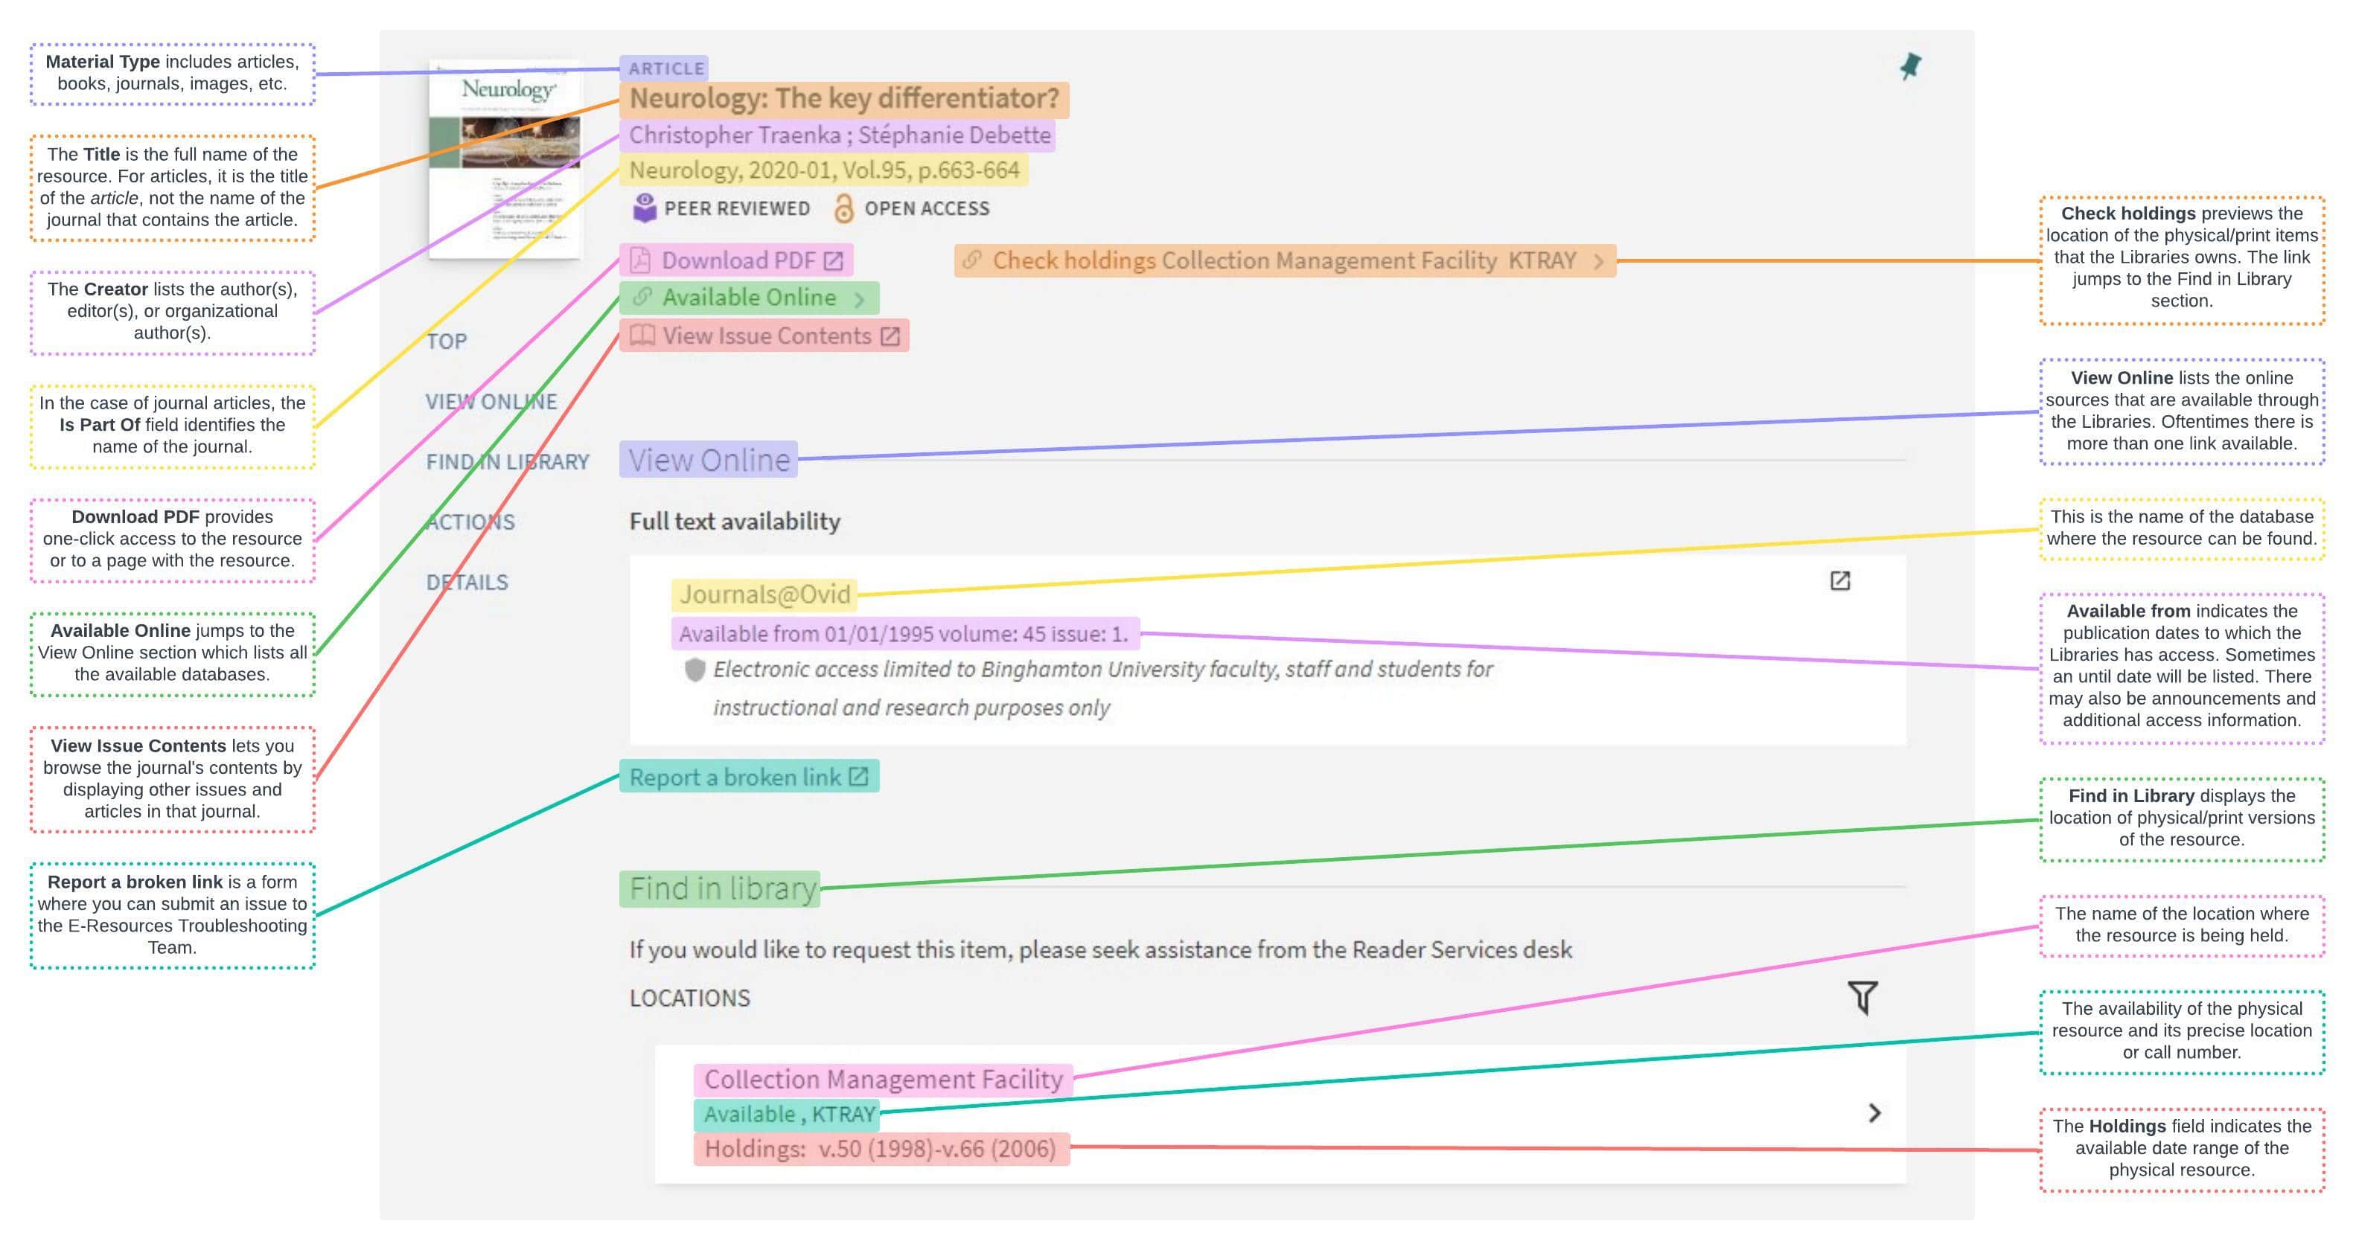Click the Open Access padlock icon
Image resolution: width=2356 pixels, height=1250 pixels.
[x=843, y=208]
